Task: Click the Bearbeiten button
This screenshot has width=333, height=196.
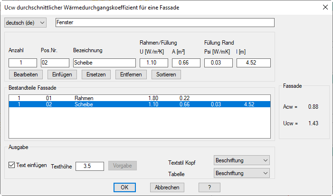Action: coord(26,75)
